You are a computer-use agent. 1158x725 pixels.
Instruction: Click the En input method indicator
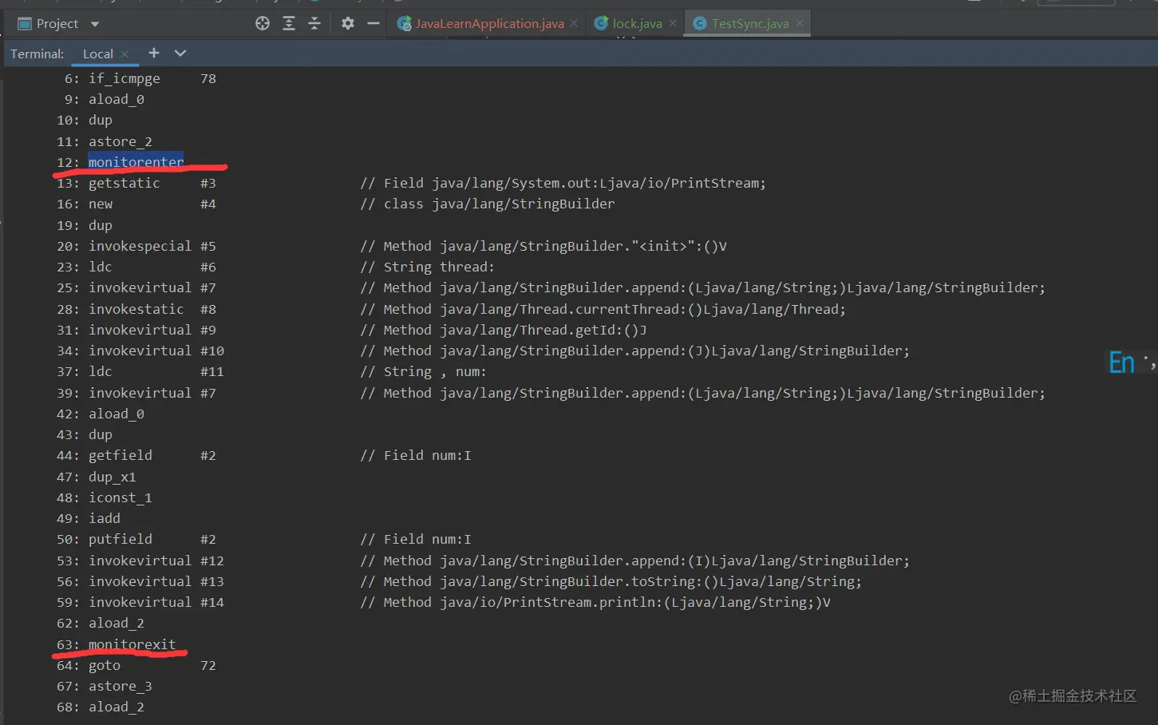pyautogui.click(x=1121, y=363)
